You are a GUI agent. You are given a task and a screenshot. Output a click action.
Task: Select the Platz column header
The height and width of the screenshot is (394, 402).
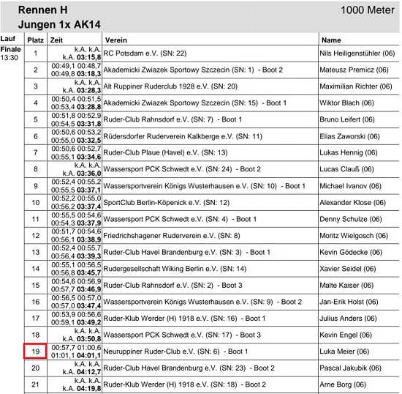(35, 40)
